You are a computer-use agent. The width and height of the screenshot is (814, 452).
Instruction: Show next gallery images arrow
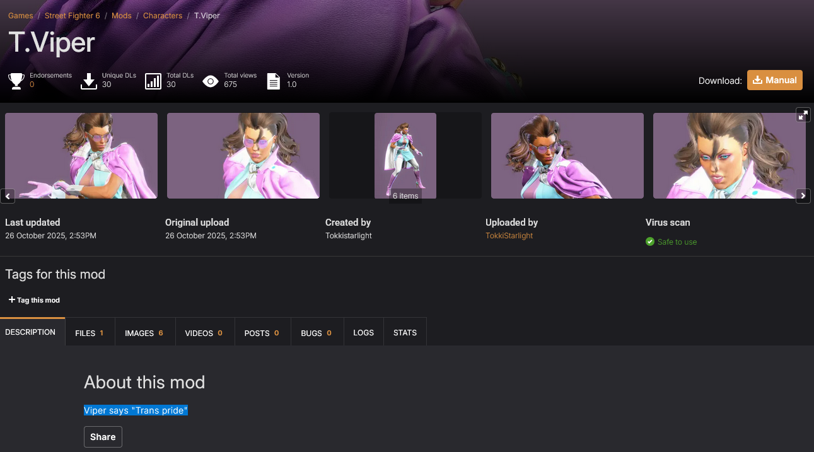click(x=803, y=196)
